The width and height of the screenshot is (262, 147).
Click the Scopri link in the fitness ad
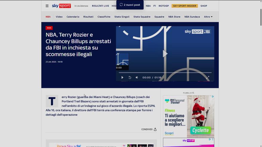[169, 133]
